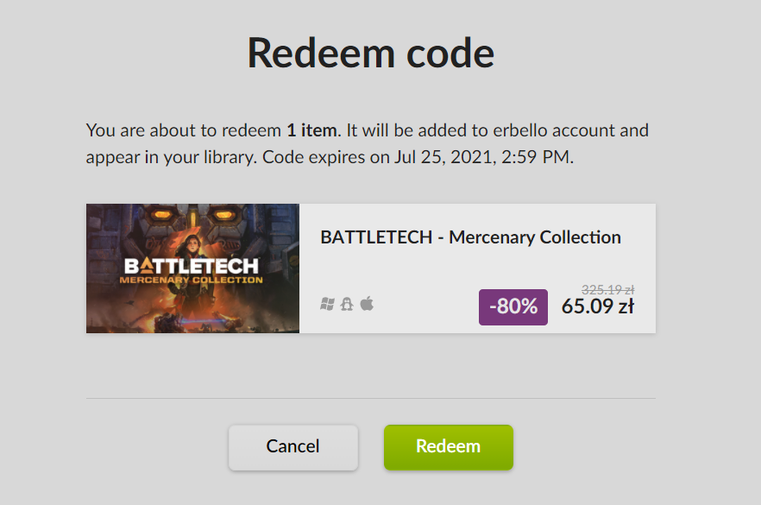Click the erbello account name text
Viewport: 761px width, 505px height.
pos(520,130)
